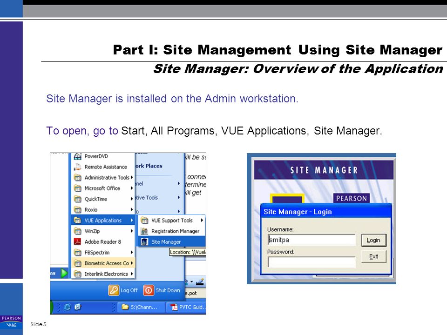This screenshot has height=335, width=447.
Task: Click the Microsoft Office folder icon
Action: click(x=78, y=188)
